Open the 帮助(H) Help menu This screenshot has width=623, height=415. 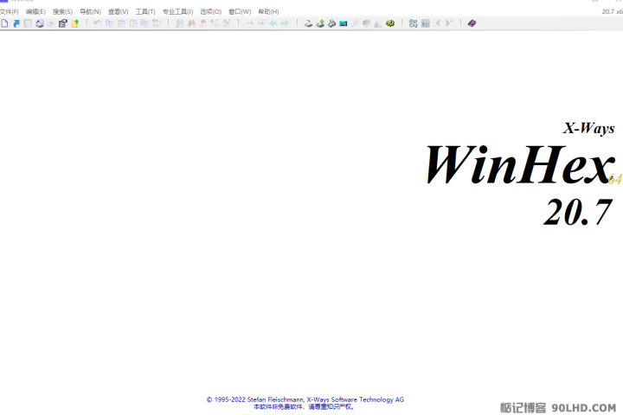(268, 12)
